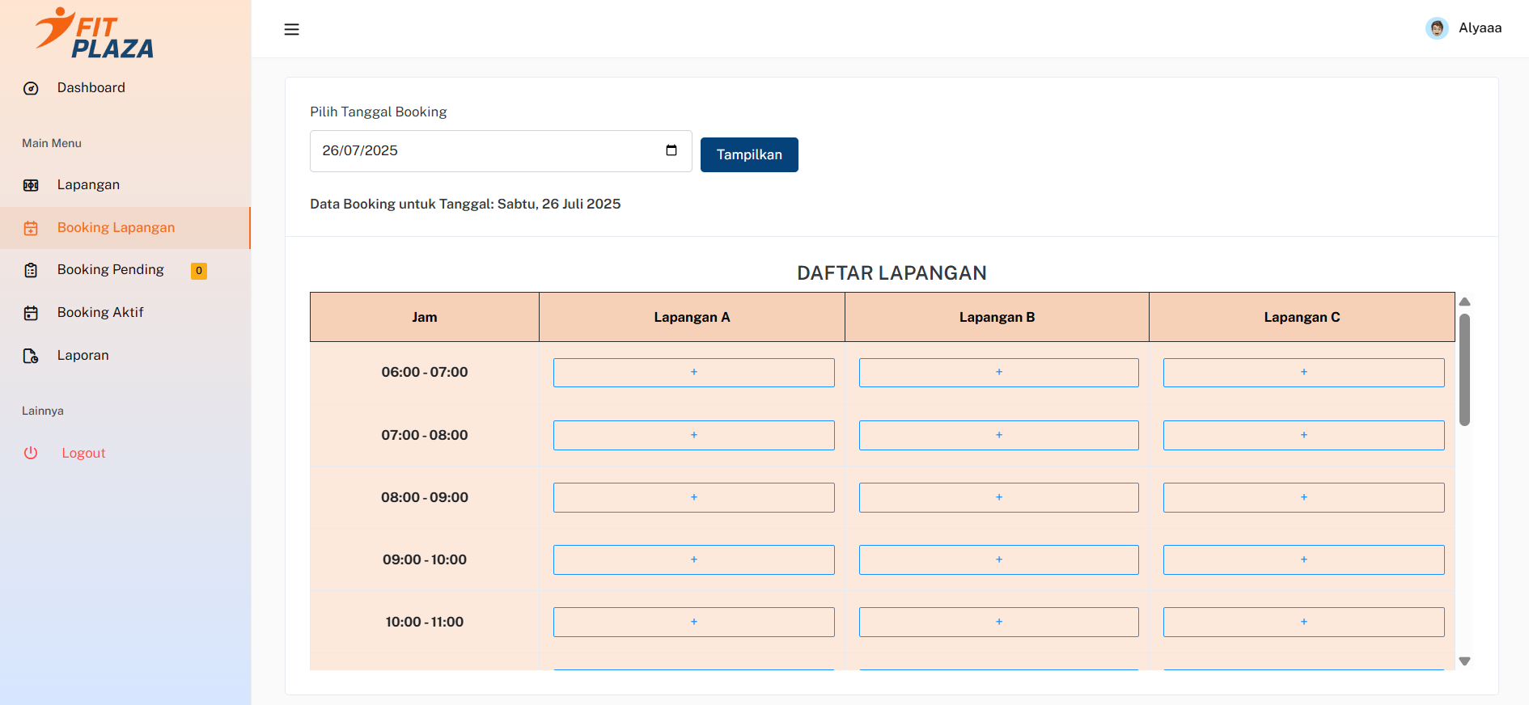Click the Fit Plaza logo
Viewport: 1529px width, 705px height.
point(95,34)
